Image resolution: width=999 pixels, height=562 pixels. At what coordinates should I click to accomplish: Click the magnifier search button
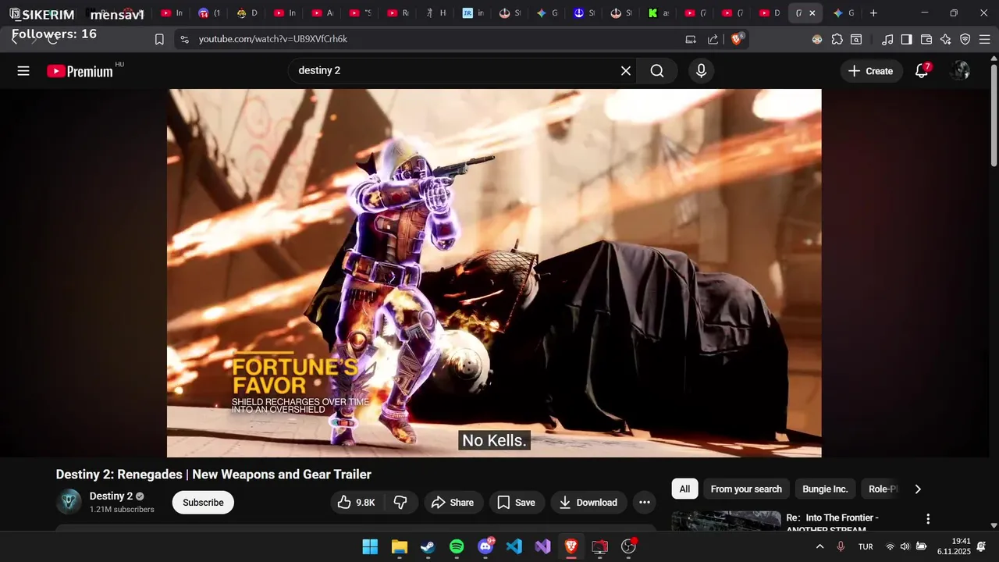coord(657,71)
